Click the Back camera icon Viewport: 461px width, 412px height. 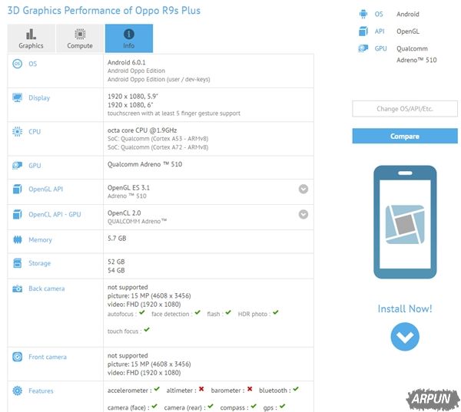tap(18, 288)
